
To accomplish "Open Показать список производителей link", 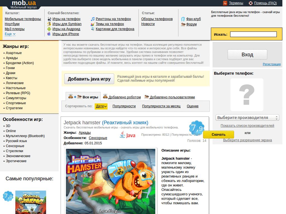I will tap(247, 126).
